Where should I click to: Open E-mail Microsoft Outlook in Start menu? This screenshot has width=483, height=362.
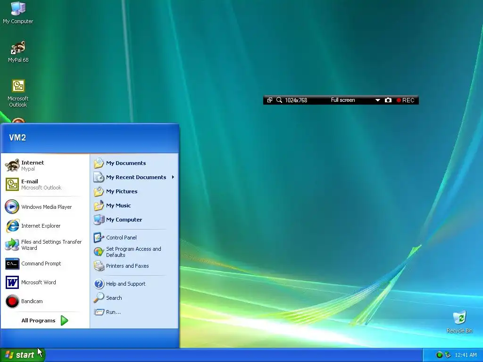pos(45,184)
